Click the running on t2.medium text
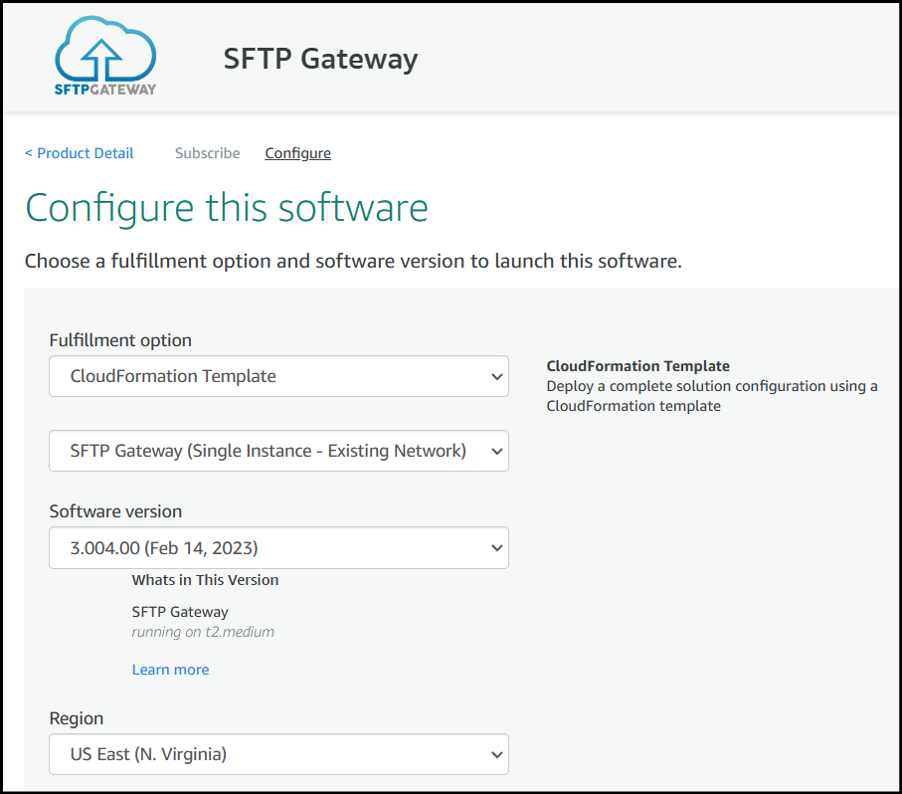This screenshot has width=902, height=794. point(203,632)
